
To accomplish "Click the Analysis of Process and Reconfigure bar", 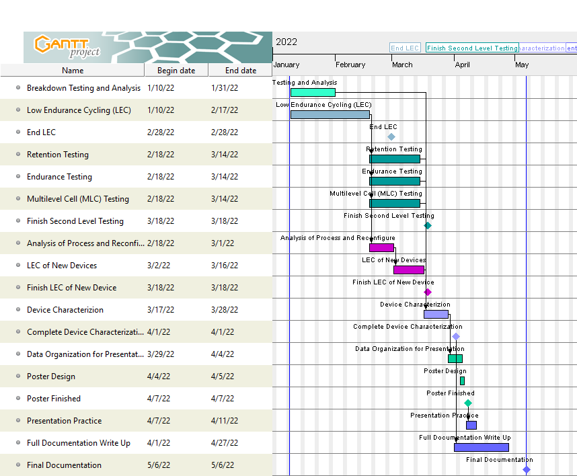I will [381, 247].
